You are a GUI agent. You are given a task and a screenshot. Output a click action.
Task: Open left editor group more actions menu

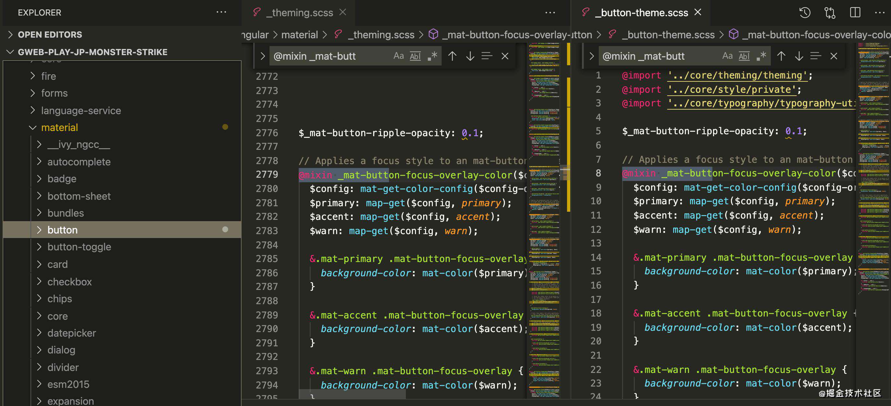(550, 13)
